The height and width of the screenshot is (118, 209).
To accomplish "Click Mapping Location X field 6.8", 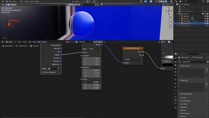I will [91, 58].
